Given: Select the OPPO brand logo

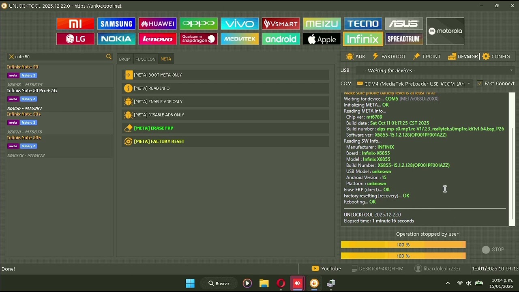Looking at the screenshot, I should tap(199, 24).
